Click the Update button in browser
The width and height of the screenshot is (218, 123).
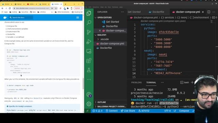click(78, 8)
